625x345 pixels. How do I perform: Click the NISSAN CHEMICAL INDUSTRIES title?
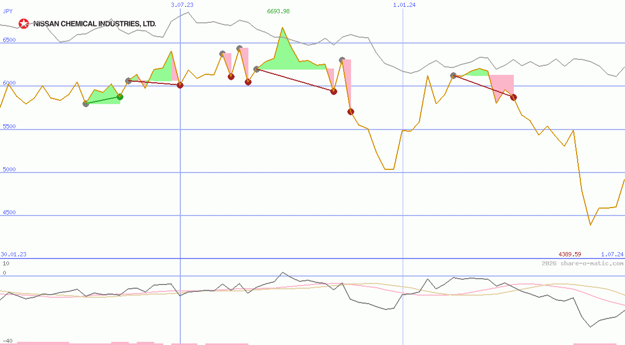pyautogui.click(x=95, y=23)
